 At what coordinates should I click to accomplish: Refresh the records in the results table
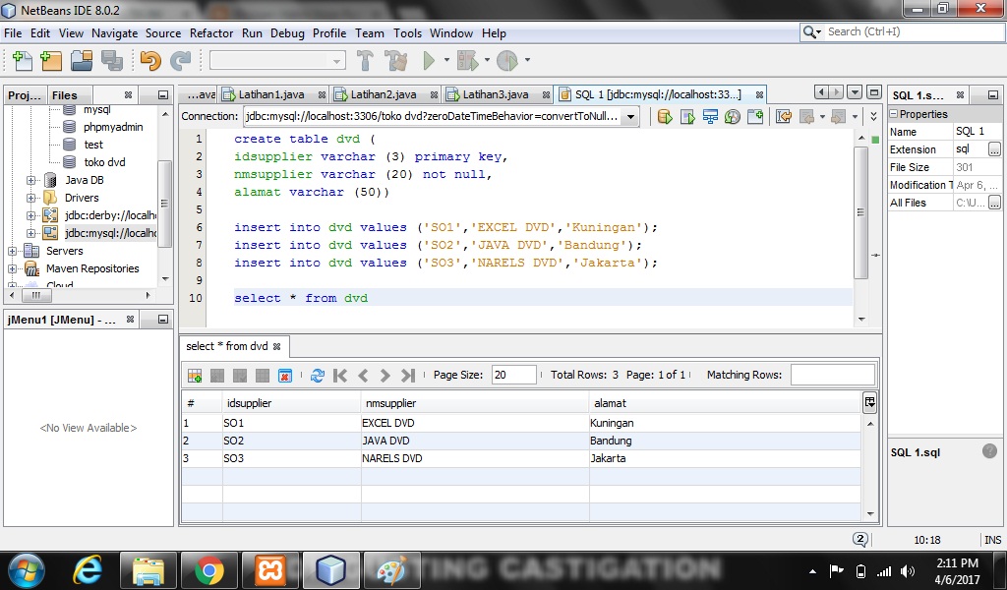(x=318, y=375)
